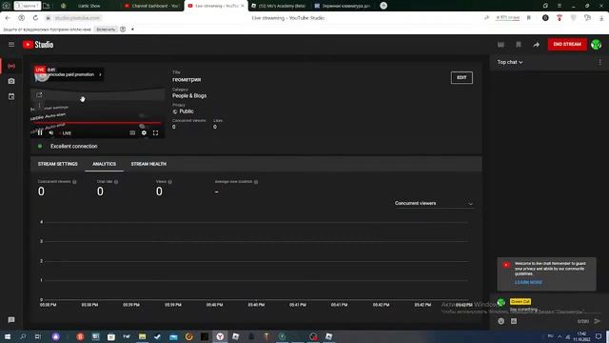Screen dimensions: 609x343
Task: Click LEARN MORE in chat welcome
Action: (x=528, y=282)
